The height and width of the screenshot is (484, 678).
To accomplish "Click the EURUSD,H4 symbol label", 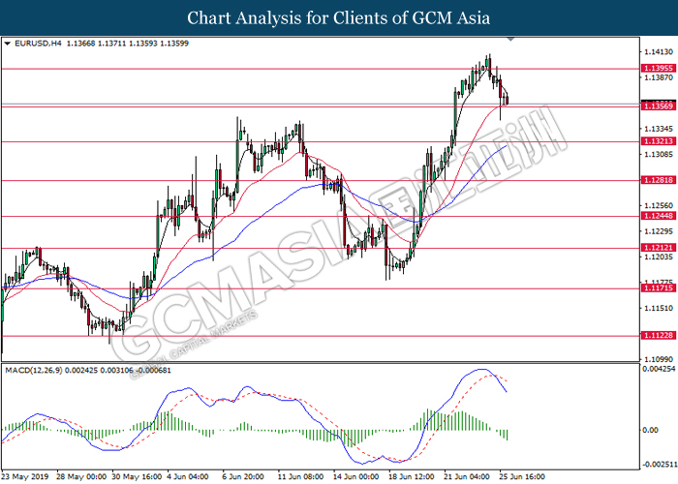I will (38, 44).
